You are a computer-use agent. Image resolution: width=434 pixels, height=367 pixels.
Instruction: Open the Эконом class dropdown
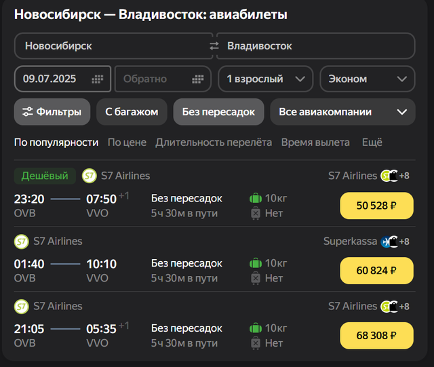pos(368,79)
